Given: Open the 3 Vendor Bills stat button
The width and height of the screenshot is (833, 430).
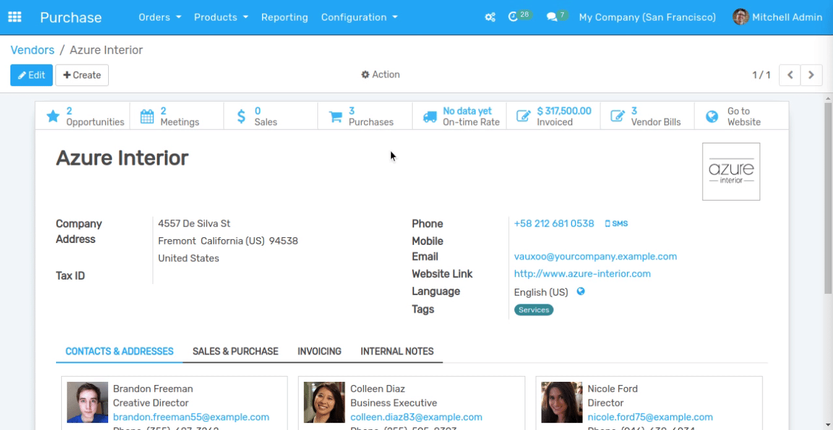Looking at the screenshot, I should pos(647,117).
